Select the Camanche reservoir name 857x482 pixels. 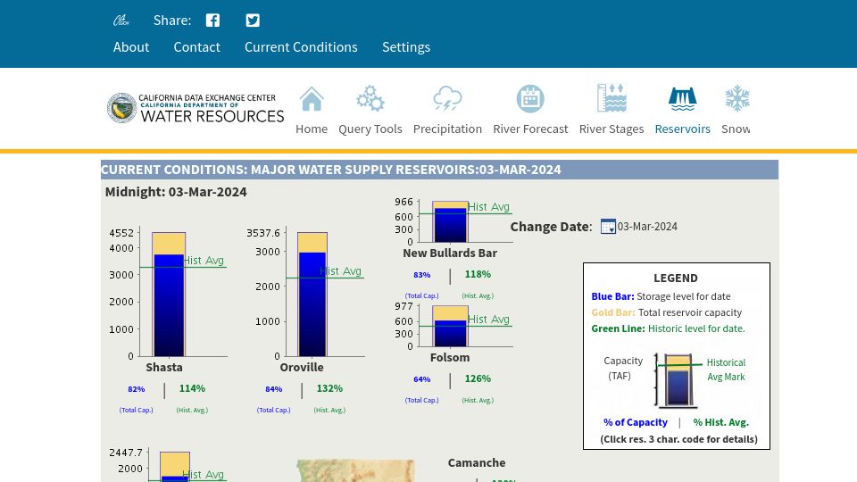pyautogui.click(x=477, y=463)
